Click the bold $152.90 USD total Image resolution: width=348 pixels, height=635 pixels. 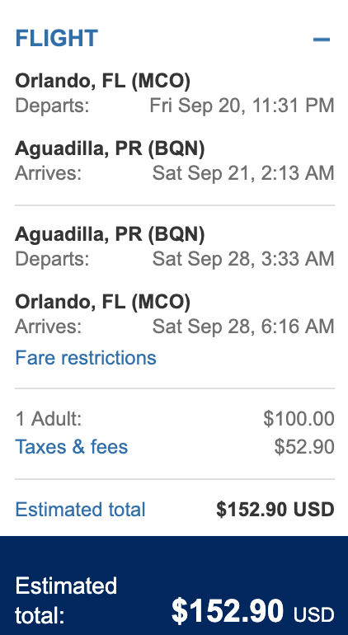coord(275,510)
